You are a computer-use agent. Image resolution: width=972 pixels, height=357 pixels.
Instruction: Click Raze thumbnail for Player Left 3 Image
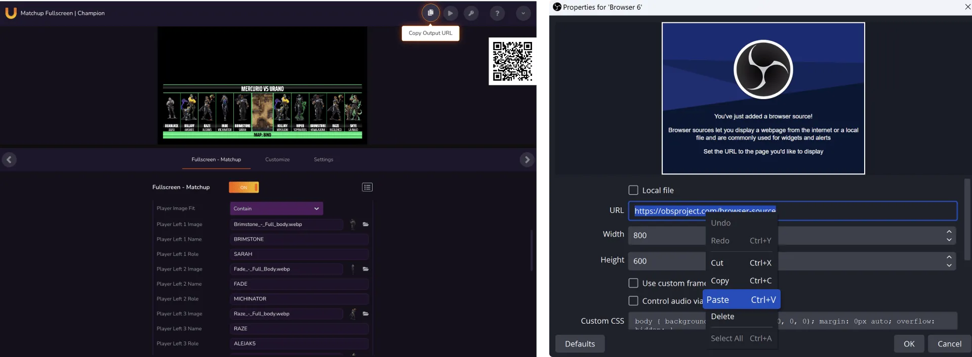(x=353, y=314)
